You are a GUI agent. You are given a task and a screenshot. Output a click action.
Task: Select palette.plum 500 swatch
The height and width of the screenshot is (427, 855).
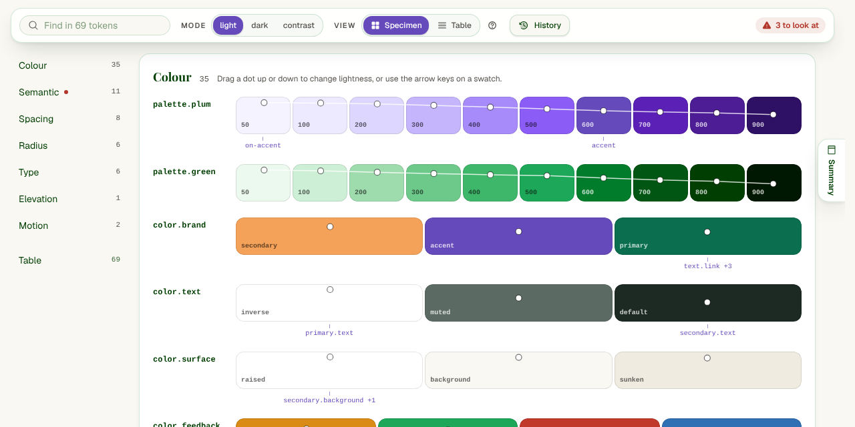click(x=547, y=115)
